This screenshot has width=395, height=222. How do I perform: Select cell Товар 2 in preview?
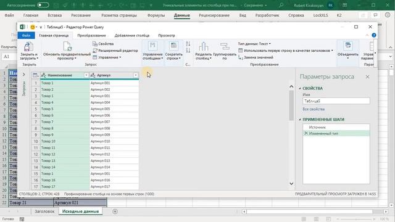pyautogui.click(x=65, y=89)
